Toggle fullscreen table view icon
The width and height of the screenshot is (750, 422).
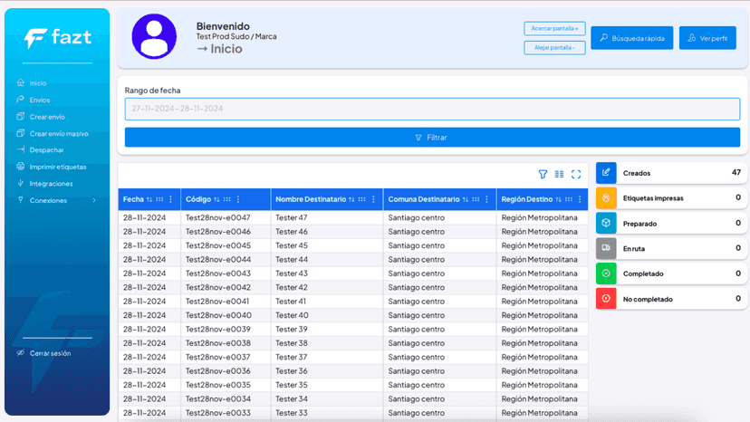(x=576, y=174)
